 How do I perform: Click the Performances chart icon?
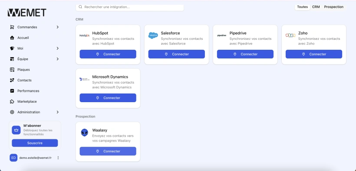point(12,91)
